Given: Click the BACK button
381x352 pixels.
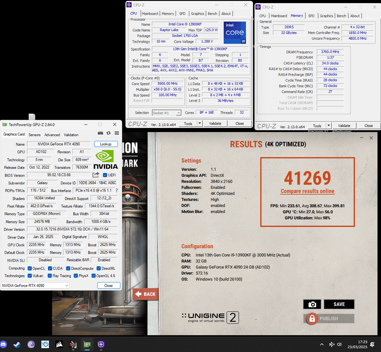Looking at the screenshot, I should 145,294.
